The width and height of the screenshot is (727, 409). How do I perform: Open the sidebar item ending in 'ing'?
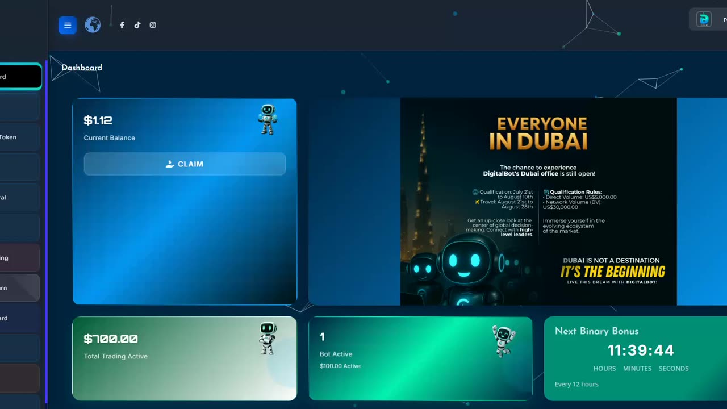[x=20, y=258]
